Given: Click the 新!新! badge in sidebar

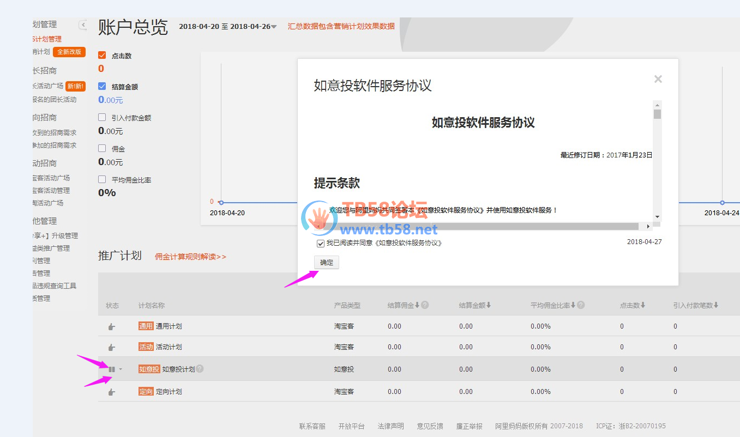Looking at the screenshot, I should [75, 86].
